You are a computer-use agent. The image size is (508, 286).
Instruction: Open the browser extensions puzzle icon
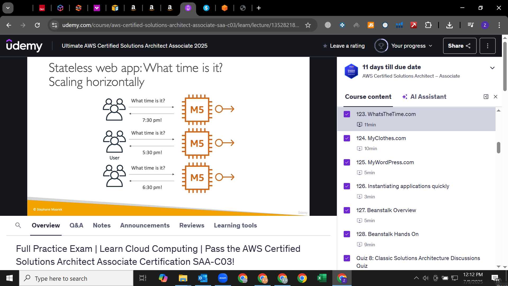pos(428,25)
